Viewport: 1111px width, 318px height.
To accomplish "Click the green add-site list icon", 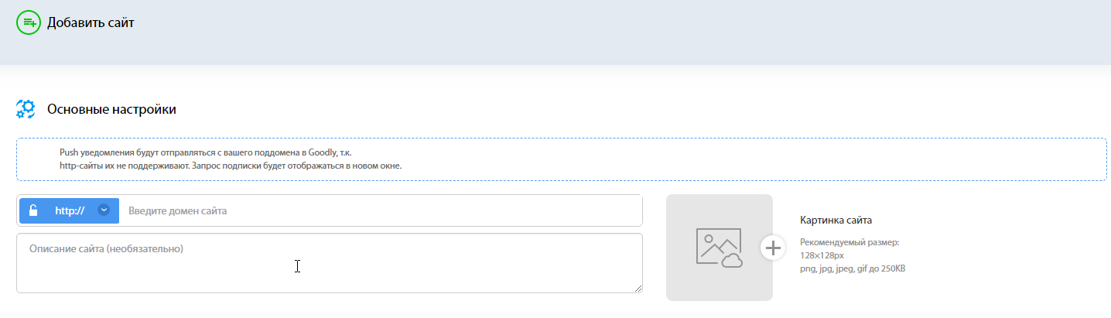I will [x=28, y=22].
